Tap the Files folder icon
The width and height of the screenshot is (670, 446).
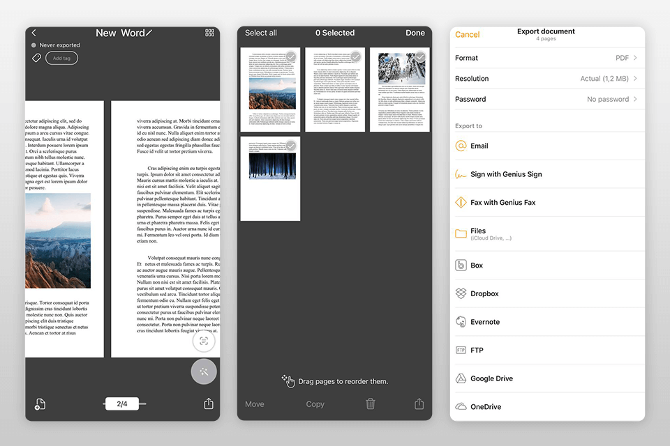[x=461, y=233]
